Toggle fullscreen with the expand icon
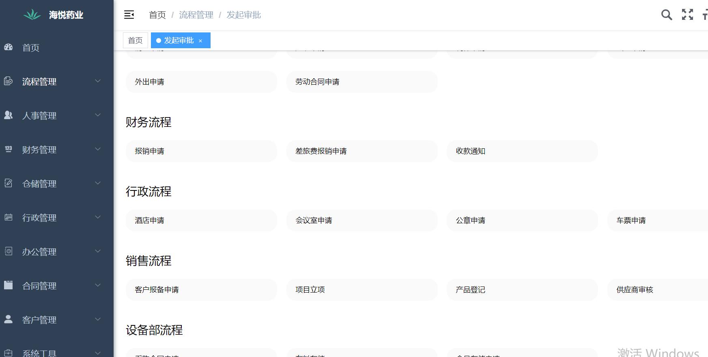Image resolution: width=708 pixels, height=357 pixels. (x=687, y=15)
